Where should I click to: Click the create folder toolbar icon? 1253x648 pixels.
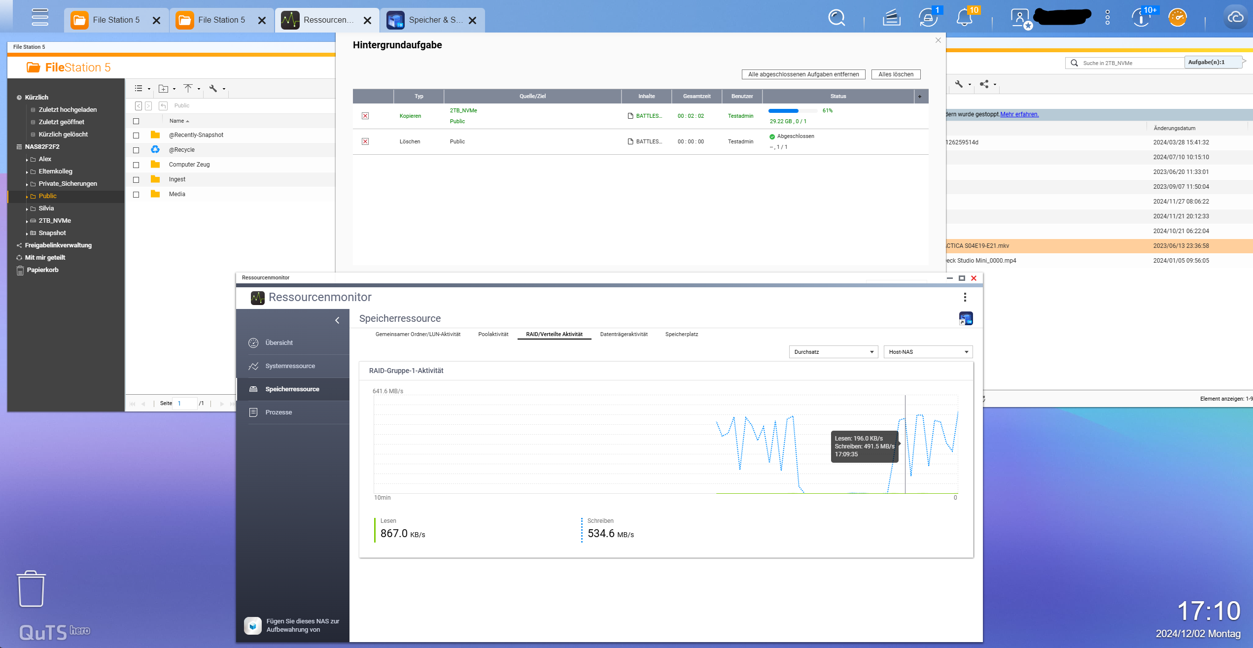pos(164,89)
